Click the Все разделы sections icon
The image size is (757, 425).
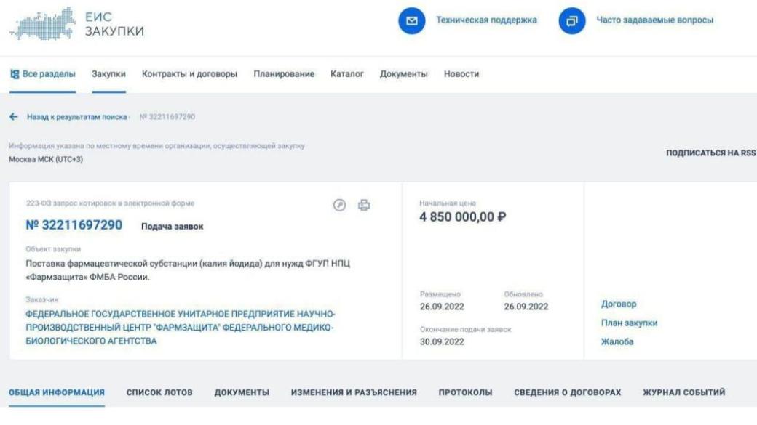pos(14,74)
